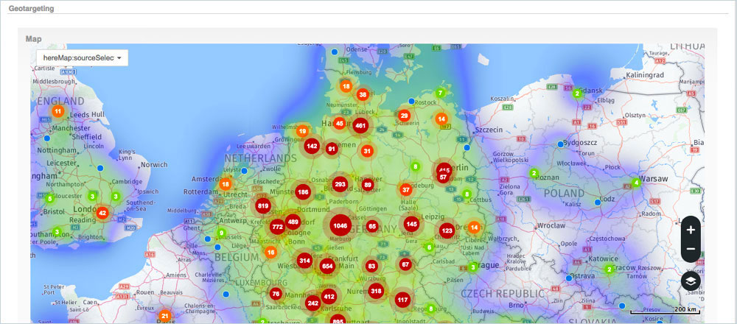Expand the hereMap:sourceSelec dropdown
This screenshot has height=324, width=737.
(x=82, y=57)
